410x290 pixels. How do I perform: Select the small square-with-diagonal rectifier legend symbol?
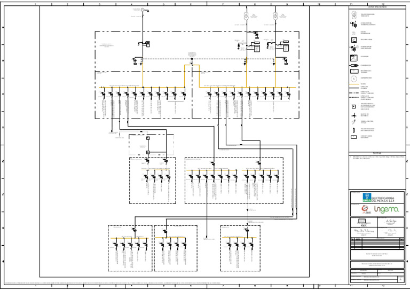coord(354,40)
